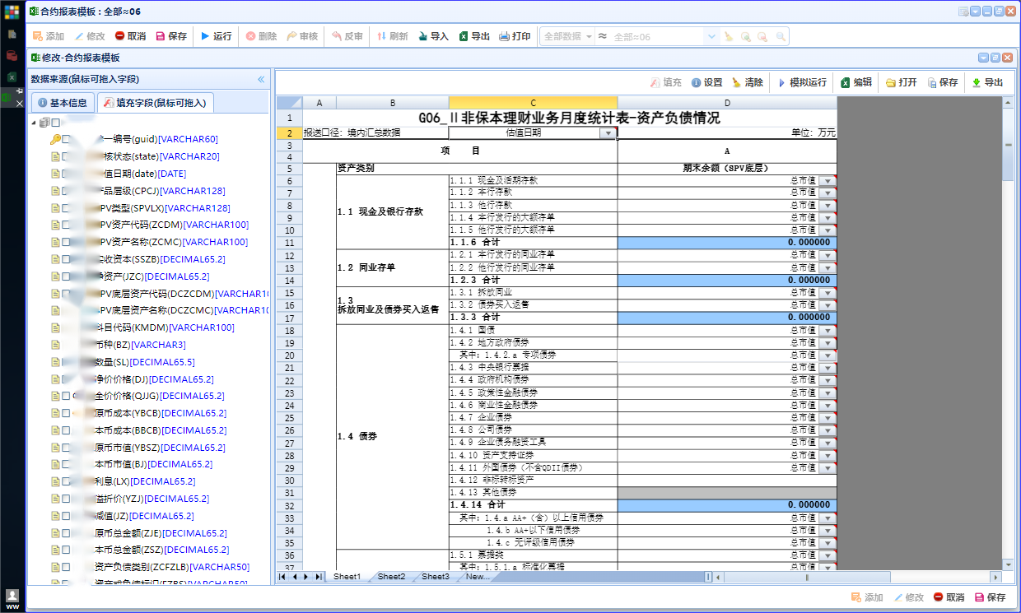Screen dimensions: 1021x613
Task: Click the Excel 导出 export icon in top toolbar
Action: pyautogui.click(x=464, y=36)
